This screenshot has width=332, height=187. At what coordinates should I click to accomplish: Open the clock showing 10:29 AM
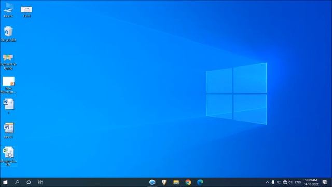tap(311, 182)
